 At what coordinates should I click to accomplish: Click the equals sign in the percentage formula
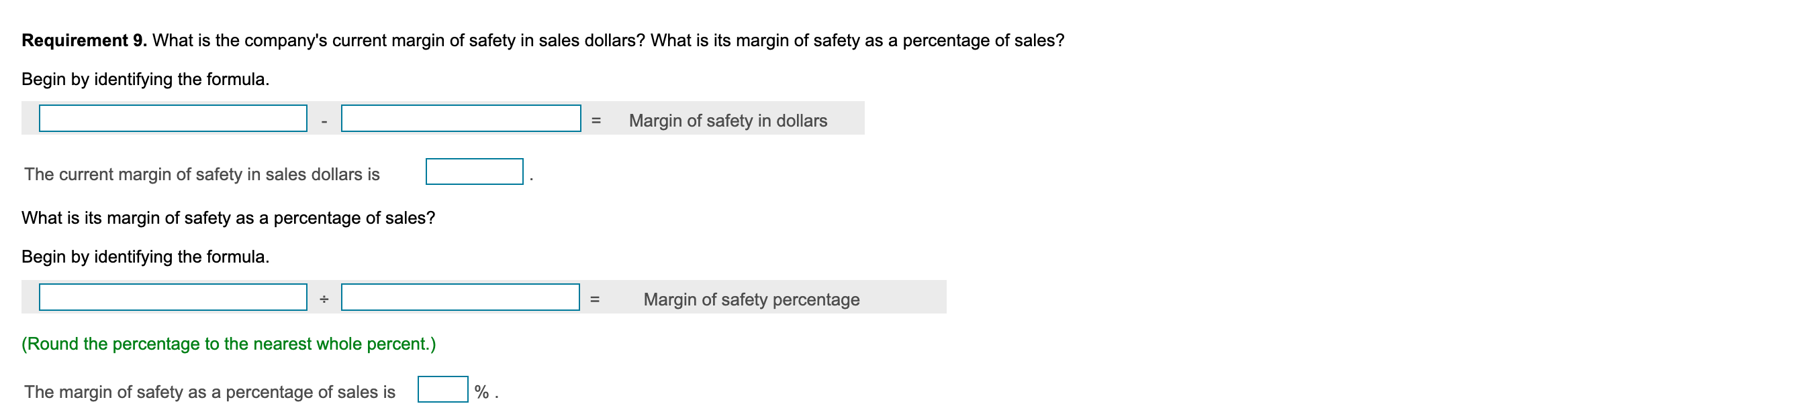click(595, 299)
